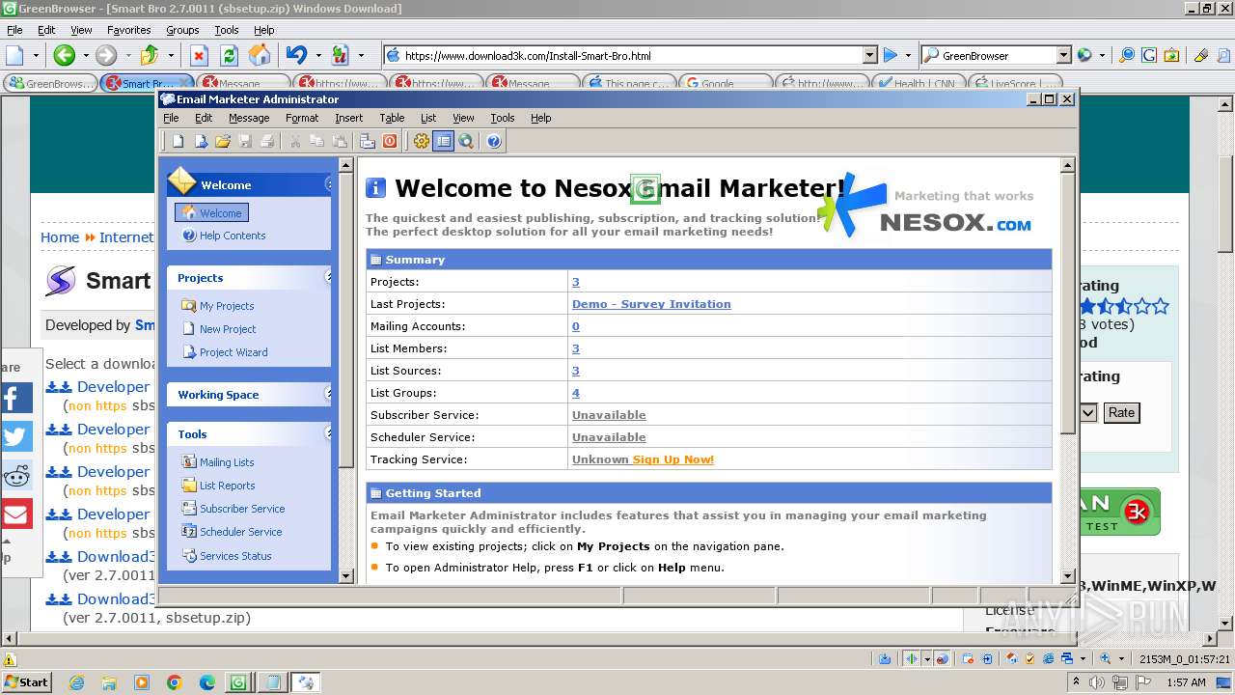Switch to the Google browser tab
Viewport: 1235px width, 695px height.
726,83
